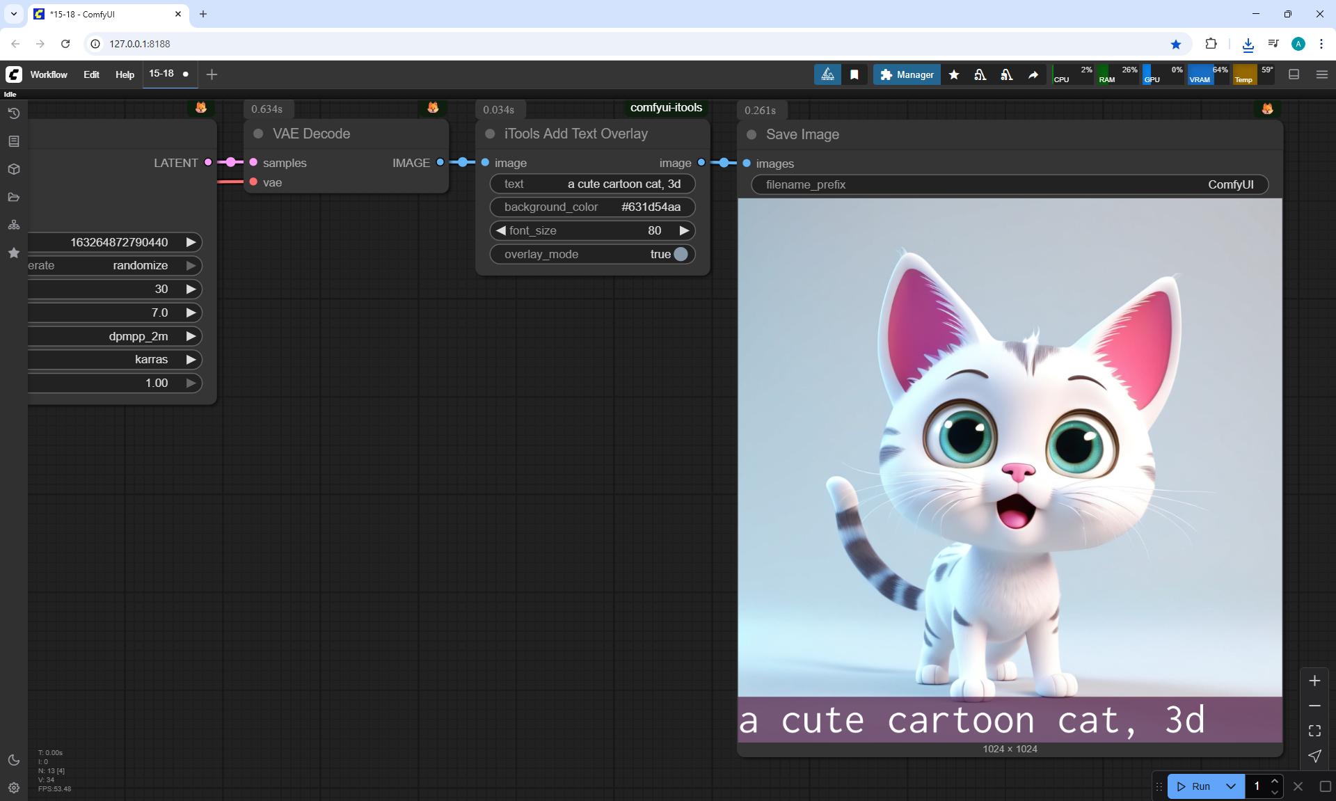The image size is (1336, 801).
Task: Click the Run button
Action: pyautogui.click(x=1194, y=786)
